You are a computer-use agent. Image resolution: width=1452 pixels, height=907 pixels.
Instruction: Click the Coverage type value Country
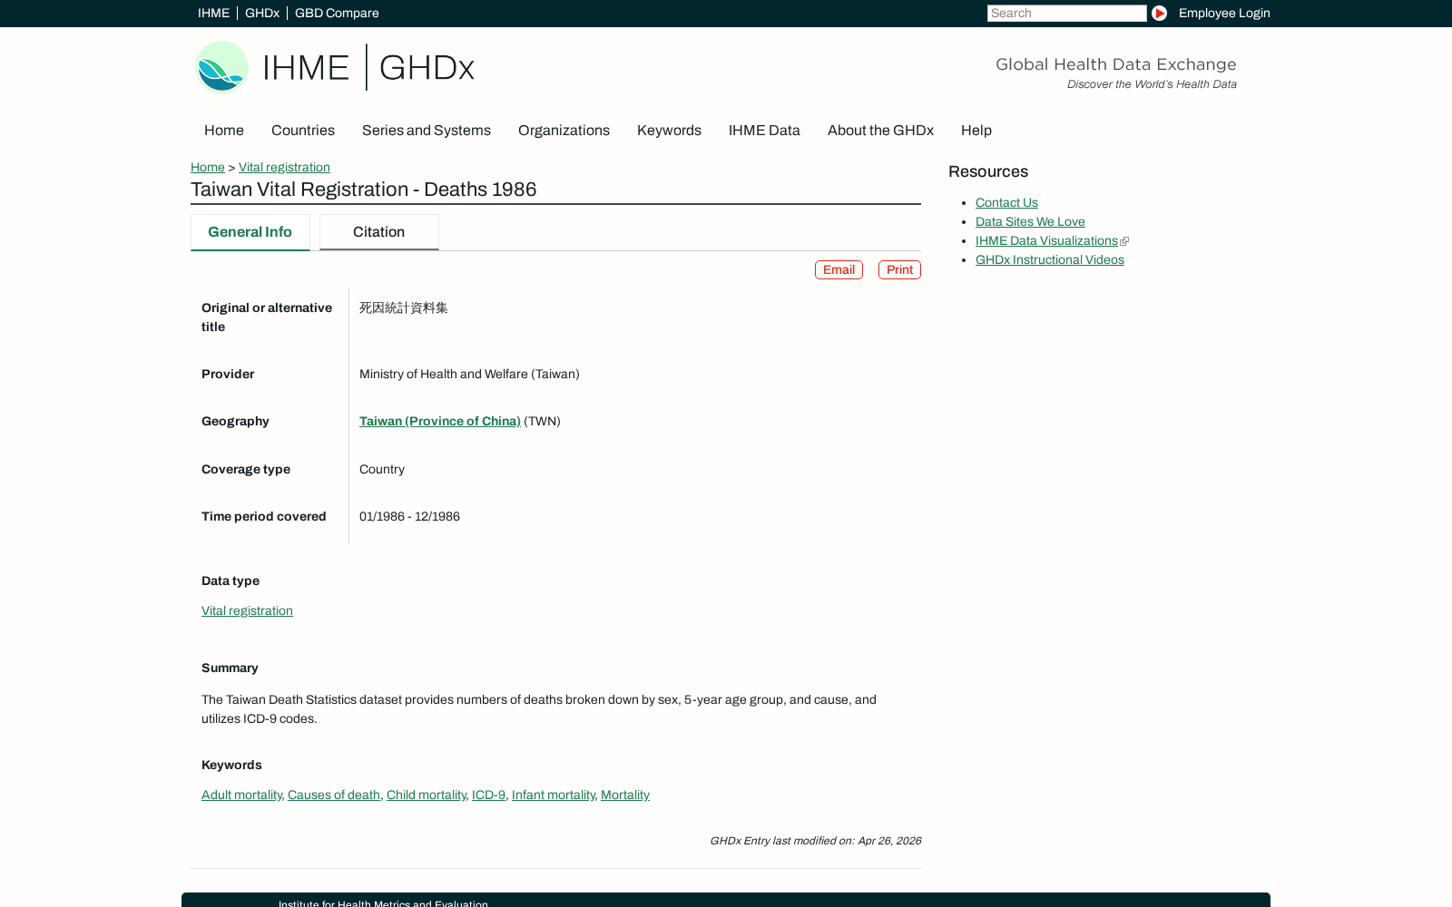[x=382, y=470]
